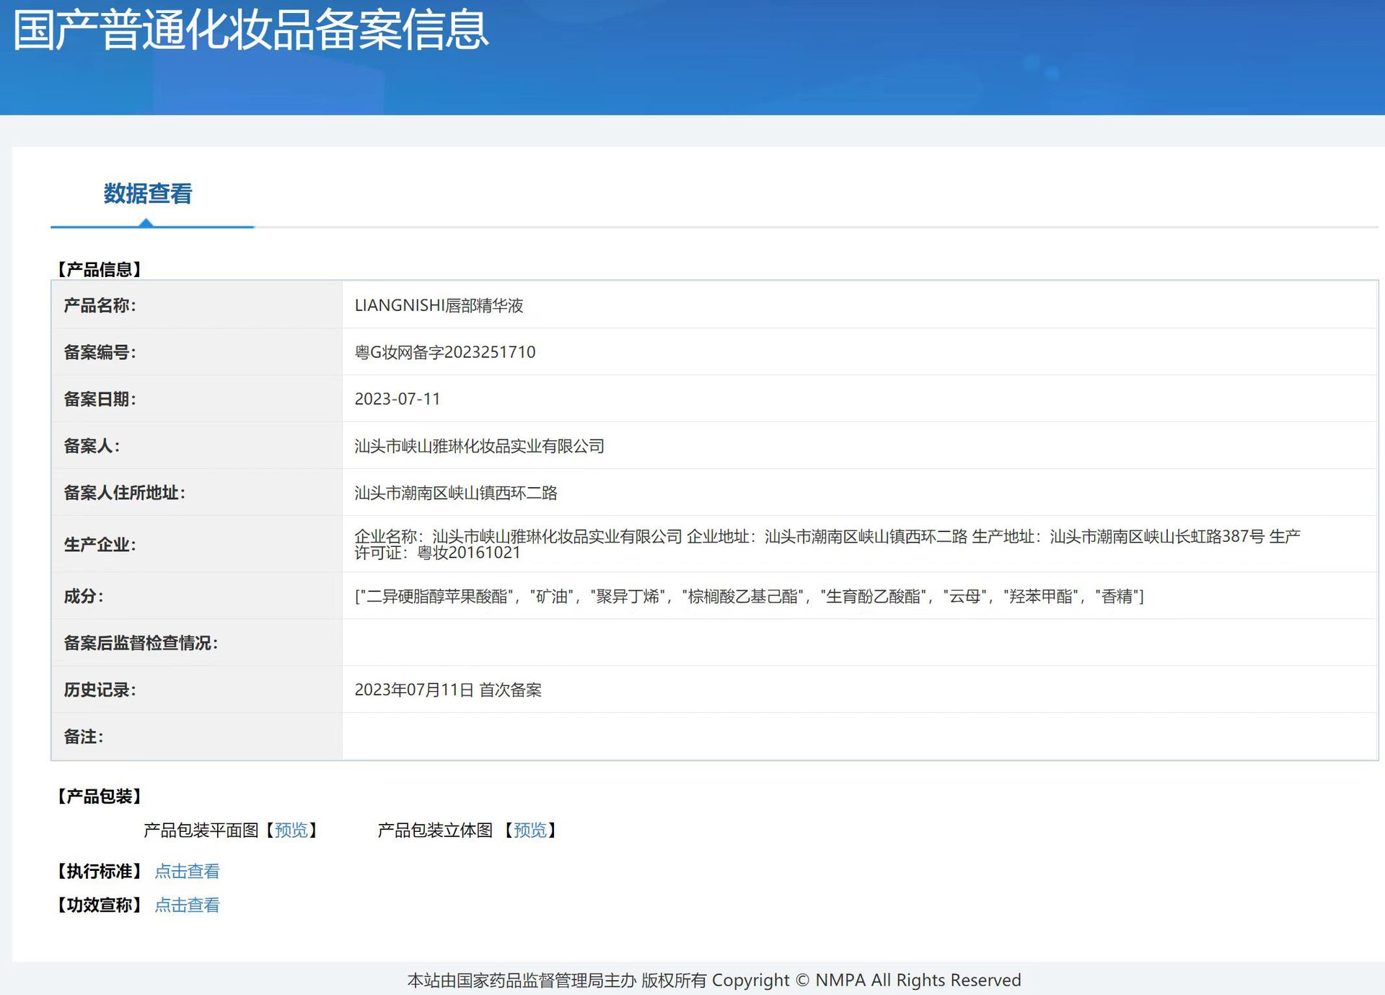Click filer name 汕头市峡山雅琳化妆品实业有限公司
This screenshot has height=995, width=1385.
[x=479, y=447]
